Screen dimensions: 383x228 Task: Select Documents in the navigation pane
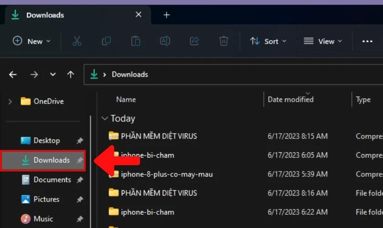pos(52,180)
